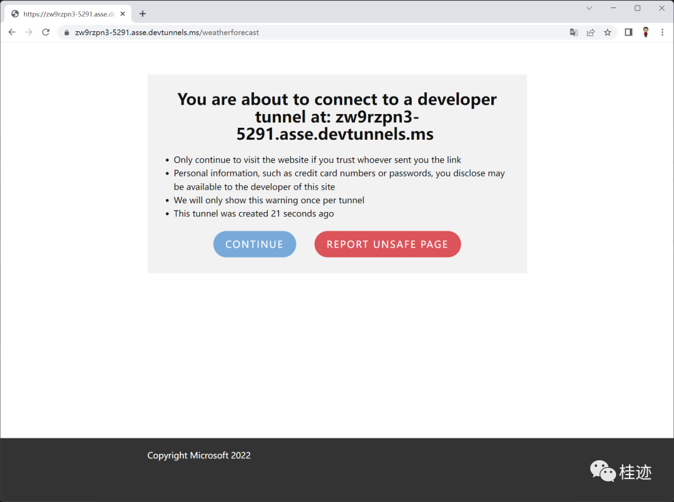
Task: Minimize the browser window
Action: [x=613, y=8]
